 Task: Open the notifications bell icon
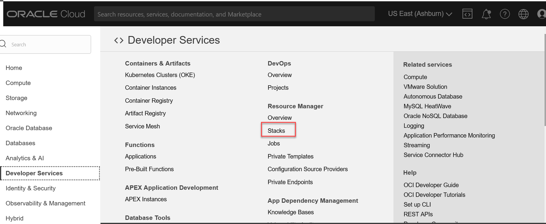tap(486, 14)
